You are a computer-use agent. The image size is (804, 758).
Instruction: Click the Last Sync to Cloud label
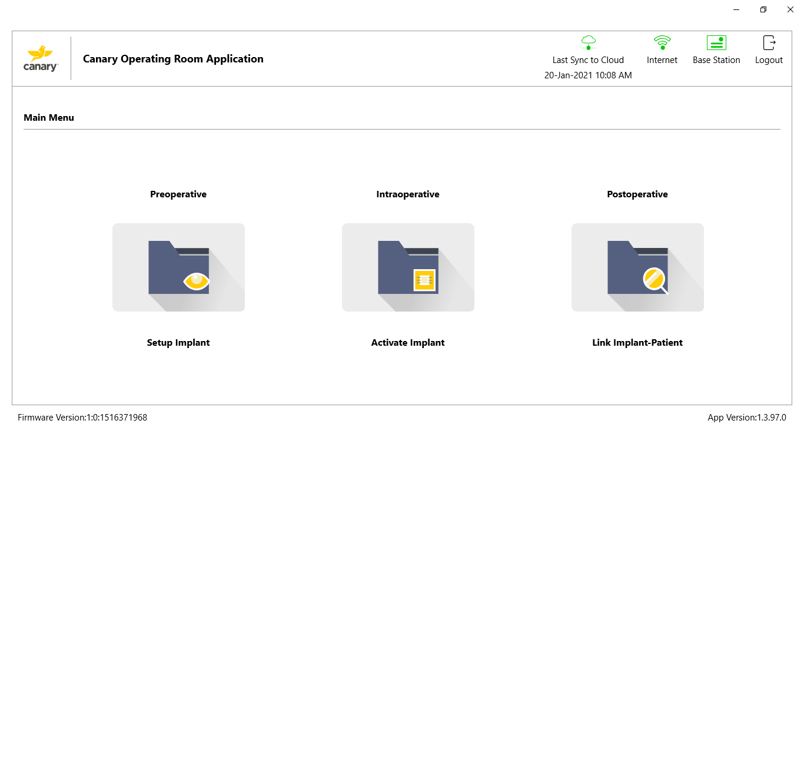coord(588,60)
